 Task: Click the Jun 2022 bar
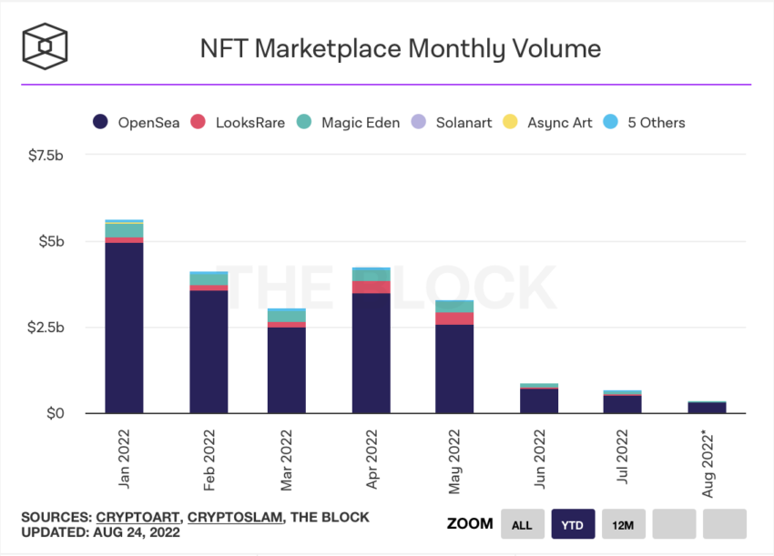pos(539,399)
